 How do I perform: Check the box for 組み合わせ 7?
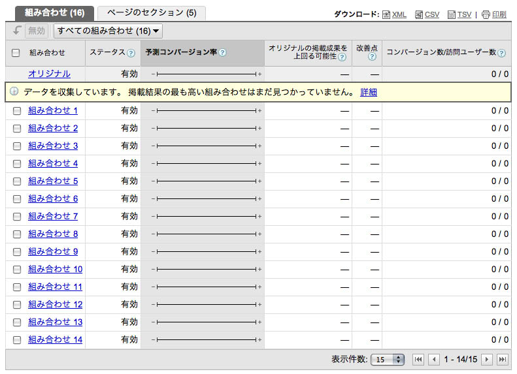pyautogui.click(x=17, y=217)
